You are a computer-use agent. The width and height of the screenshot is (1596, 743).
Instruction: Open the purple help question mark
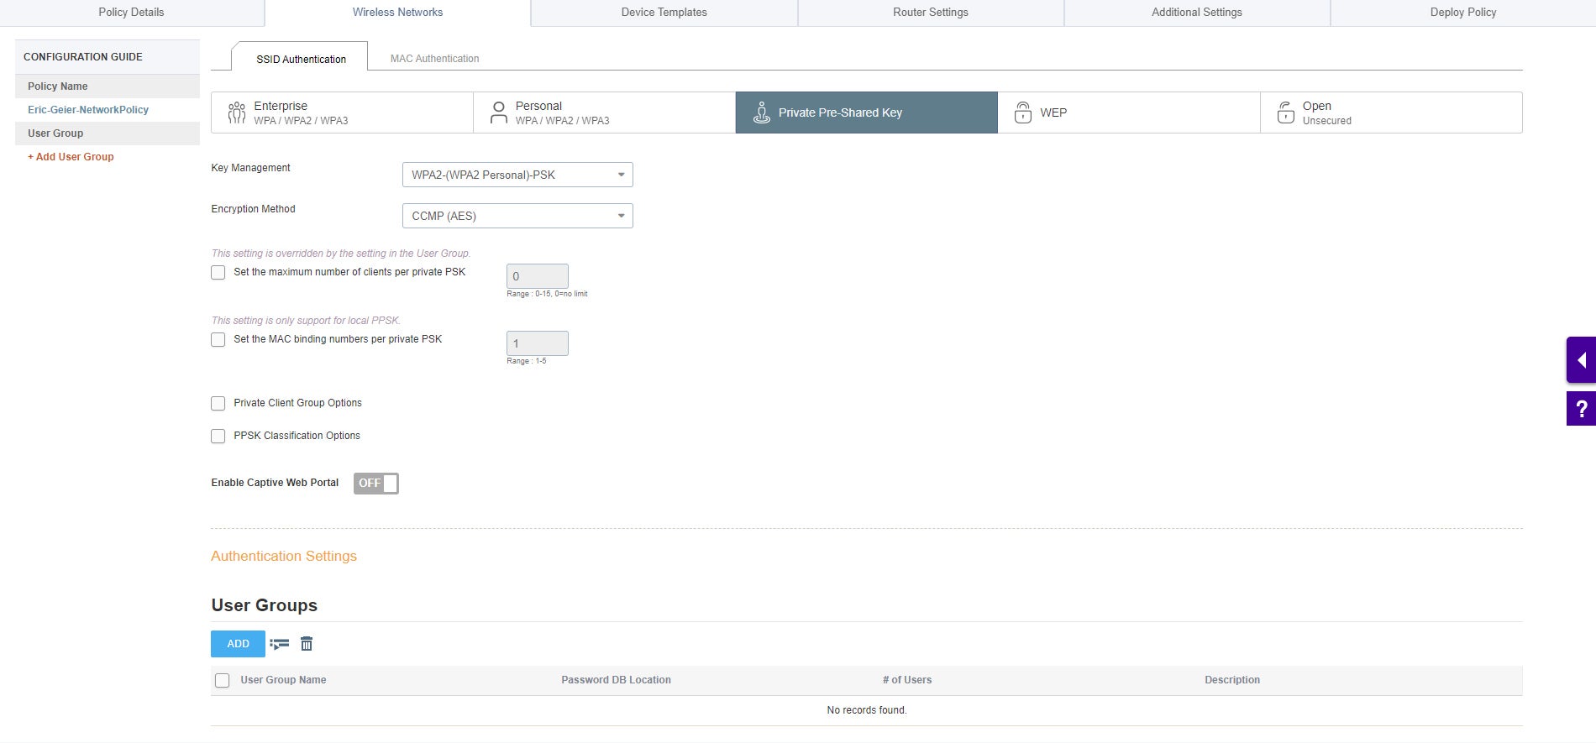[1581, 409]
